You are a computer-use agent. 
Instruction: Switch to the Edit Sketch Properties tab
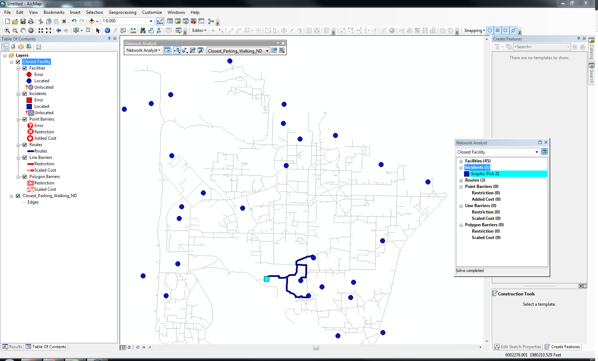pyautogui.click(x=518, y=347)
